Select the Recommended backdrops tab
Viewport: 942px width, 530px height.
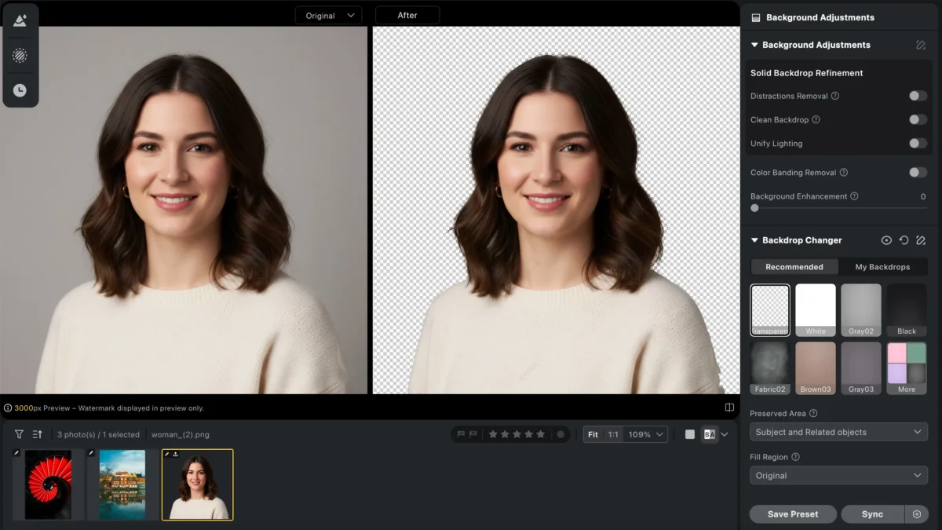tap(794, 267)
